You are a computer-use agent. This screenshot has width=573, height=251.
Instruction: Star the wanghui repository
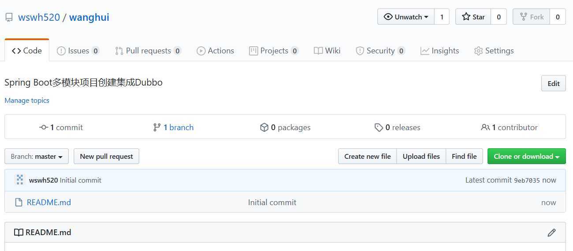click(473, 17)
